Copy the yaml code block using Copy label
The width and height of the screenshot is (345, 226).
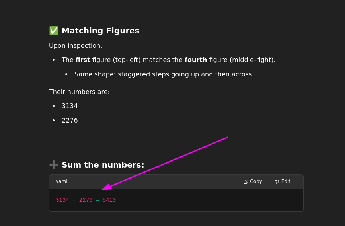point(256,181)
